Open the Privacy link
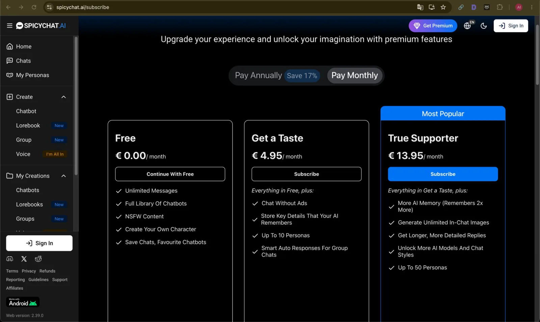 click(x=29, y=271)
